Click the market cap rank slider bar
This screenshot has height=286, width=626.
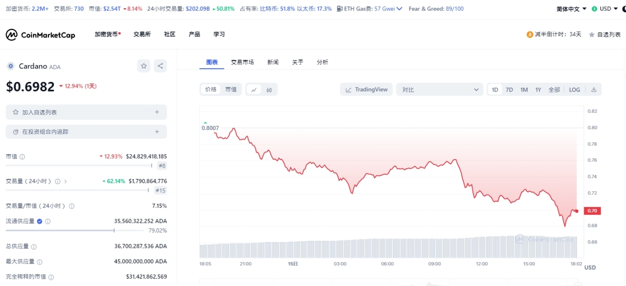click(x=79, y=166)
